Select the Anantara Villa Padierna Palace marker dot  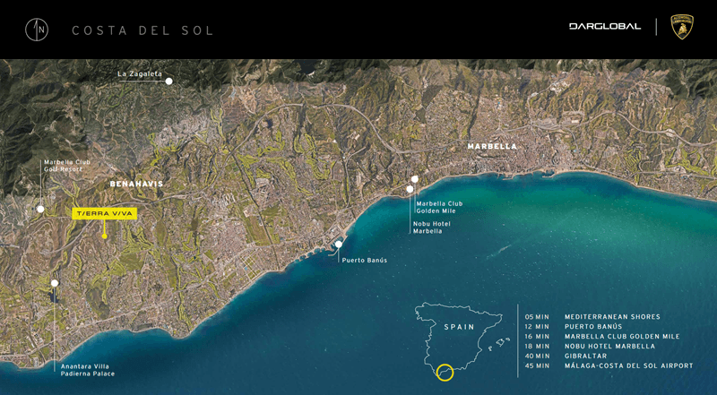pyautogui.click(x=55, y=283)
